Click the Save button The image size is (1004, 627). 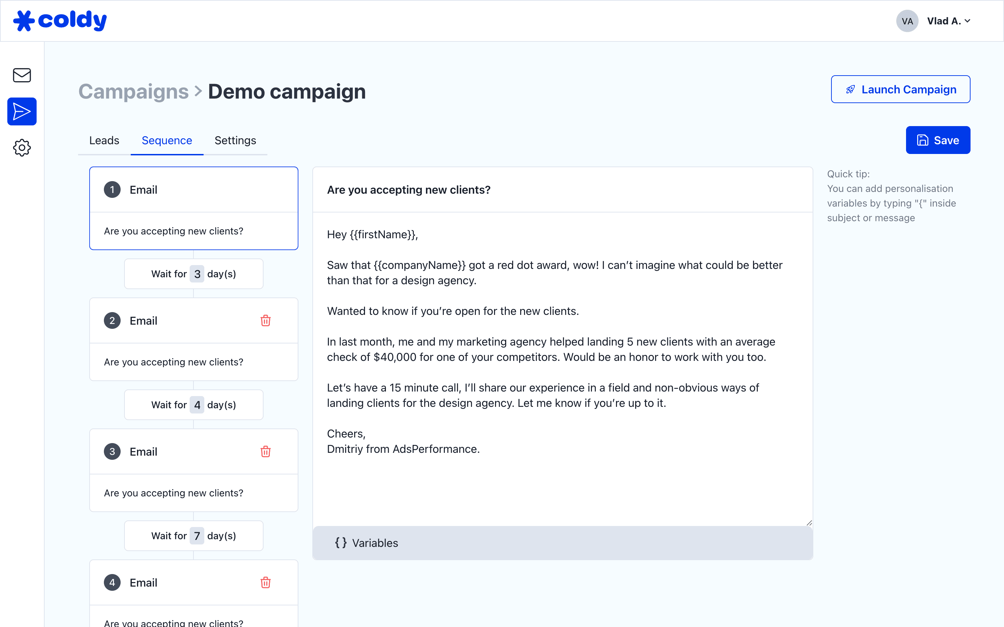[x=938, y=140]
